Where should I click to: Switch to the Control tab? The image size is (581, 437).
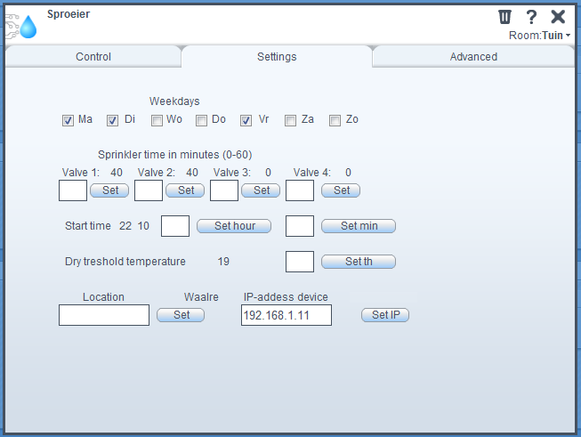(x=93, y=57)
